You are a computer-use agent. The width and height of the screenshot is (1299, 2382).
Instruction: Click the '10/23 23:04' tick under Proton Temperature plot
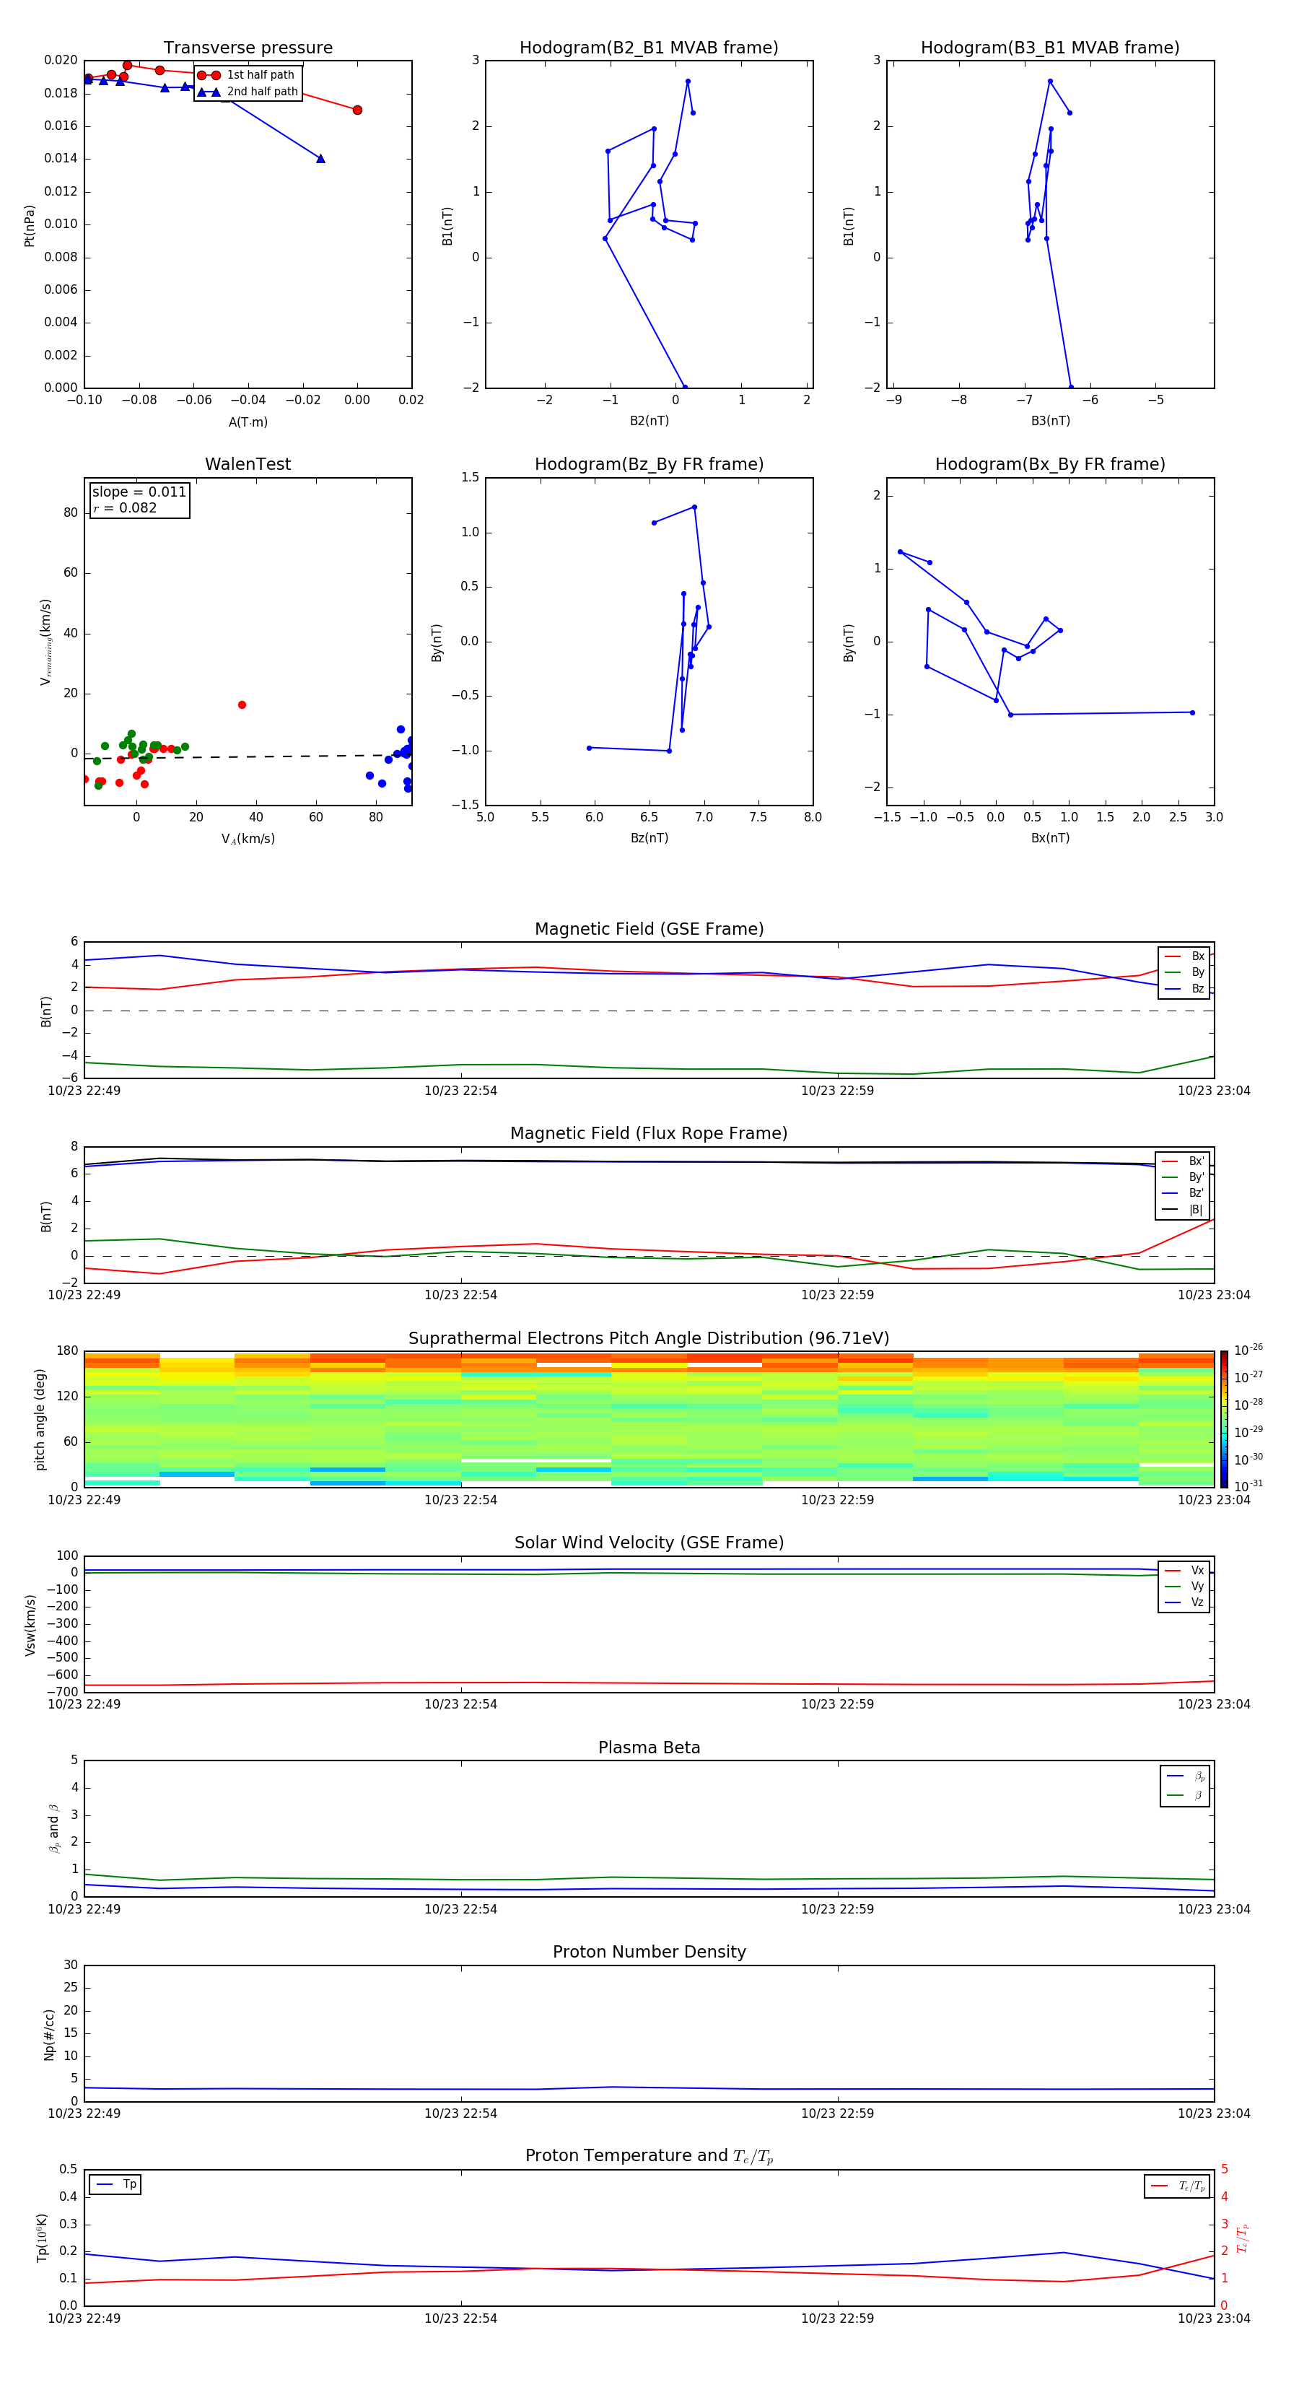[x=1214, y=2318]
